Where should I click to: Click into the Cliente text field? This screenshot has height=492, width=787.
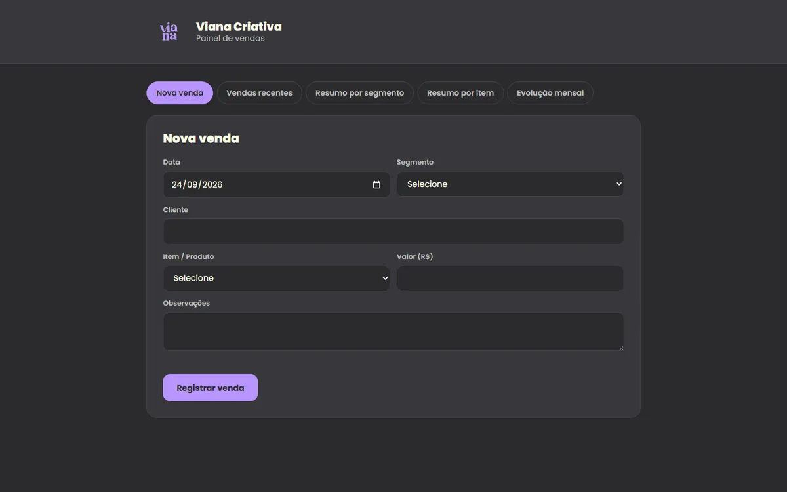pos(393,232)
